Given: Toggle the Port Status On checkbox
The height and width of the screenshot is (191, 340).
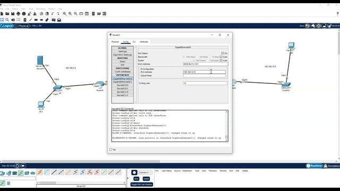Looking at the screenshot, I should [223, 53].
